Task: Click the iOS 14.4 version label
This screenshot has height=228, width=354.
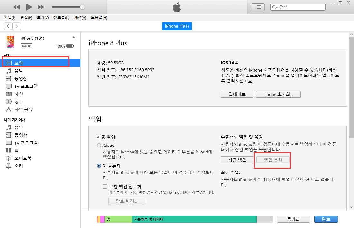Action: (229, 63)
